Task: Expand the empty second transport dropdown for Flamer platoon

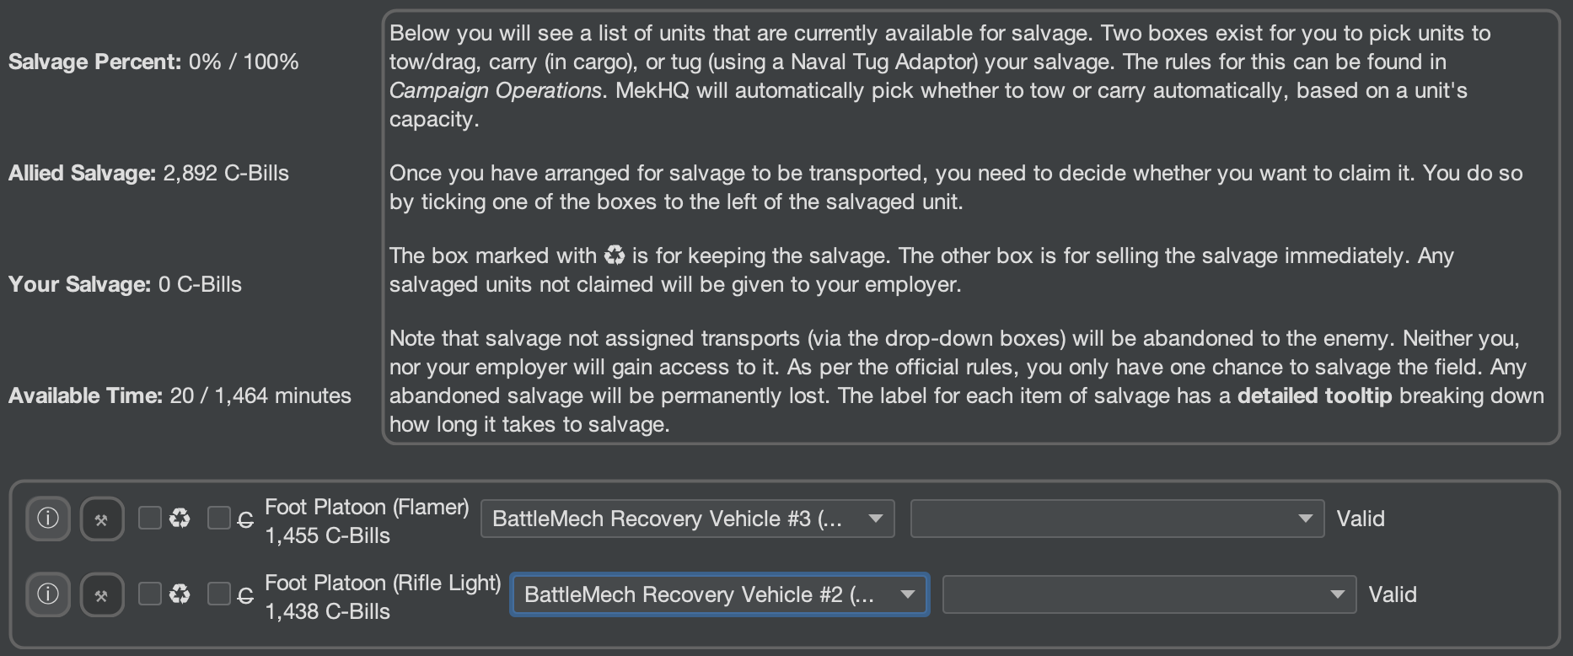Action: click(1117, 519)
